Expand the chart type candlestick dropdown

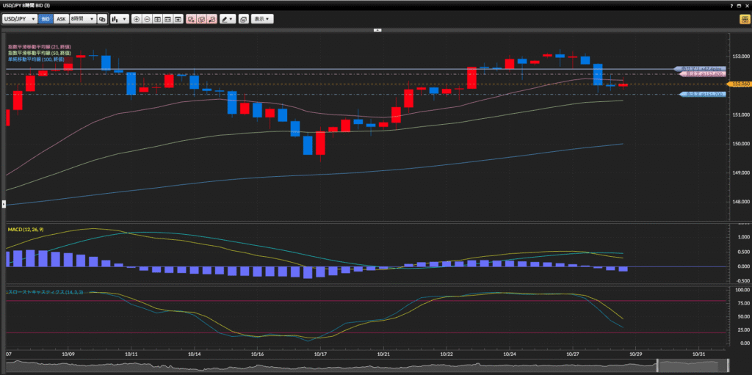(119, 19)
